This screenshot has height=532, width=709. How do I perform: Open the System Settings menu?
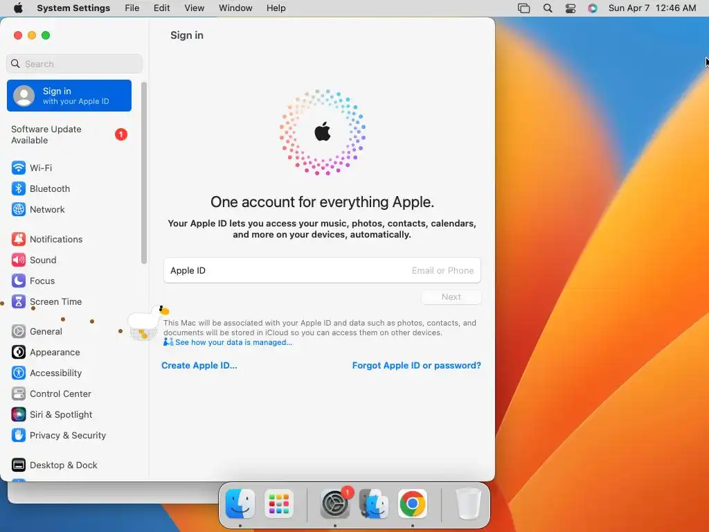pyautogui.click(x=73, y=8)
